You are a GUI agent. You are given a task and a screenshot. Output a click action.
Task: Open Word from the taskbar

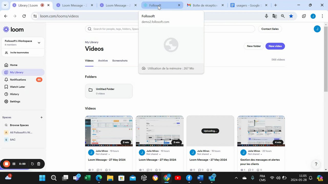(x=200, y=178)
